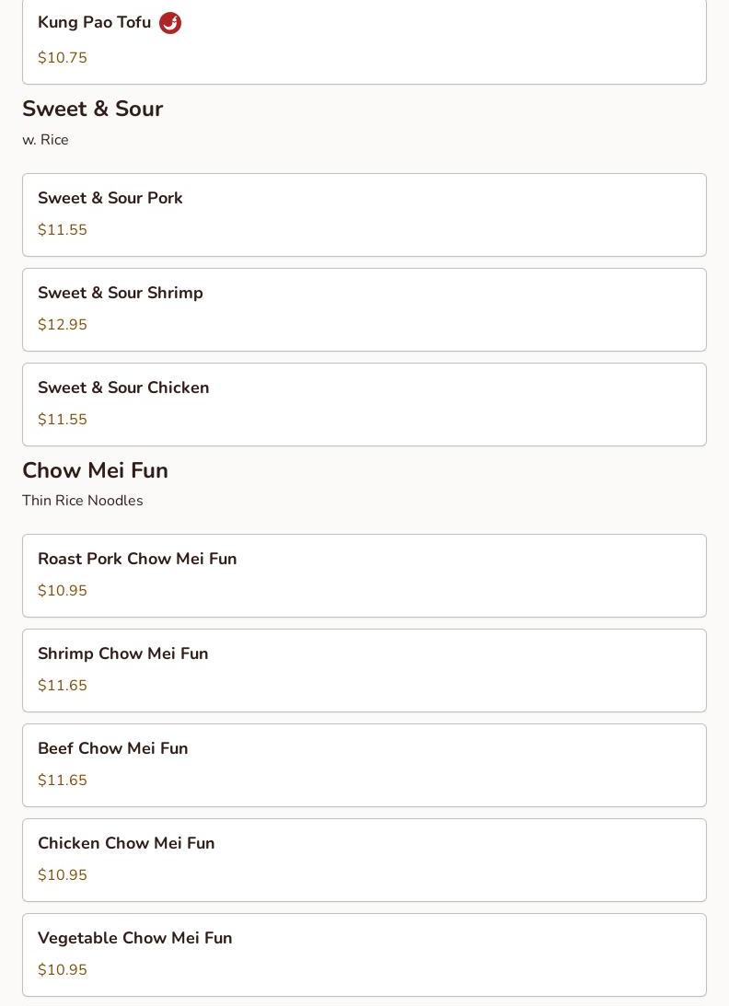Click the Sweet & Sour section heading

click(93, 109)
